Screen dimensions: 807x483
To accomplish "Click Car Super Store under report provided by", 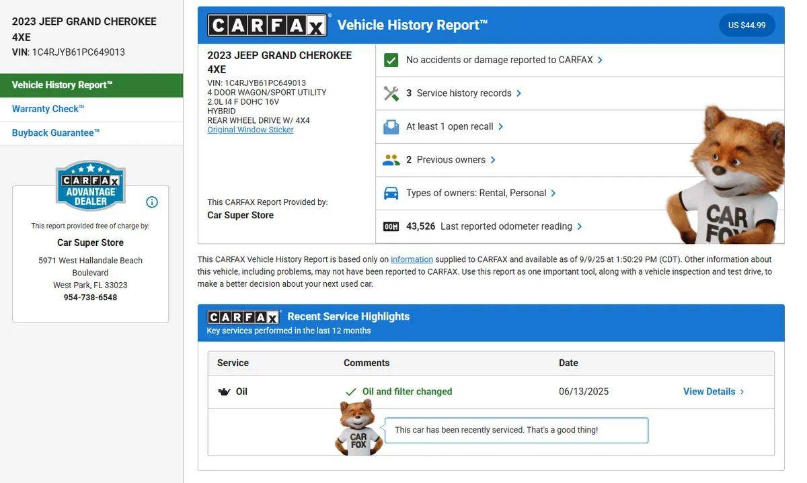I will (240, 216).
